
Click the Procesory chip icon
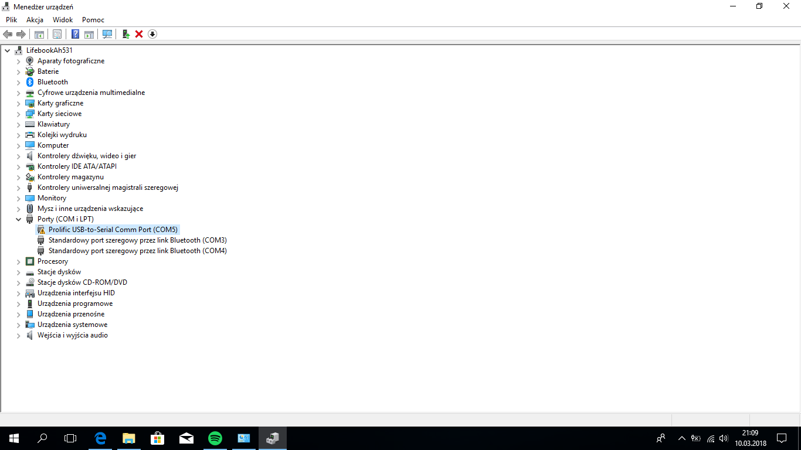click(30, 261)
